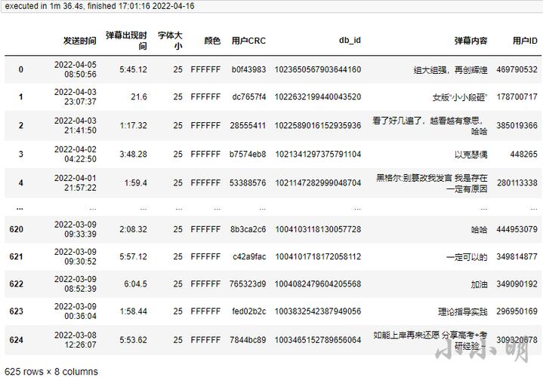The image size is (543, 377).
Task: Click the 用户ID column header
Action: tap(525, 41)
